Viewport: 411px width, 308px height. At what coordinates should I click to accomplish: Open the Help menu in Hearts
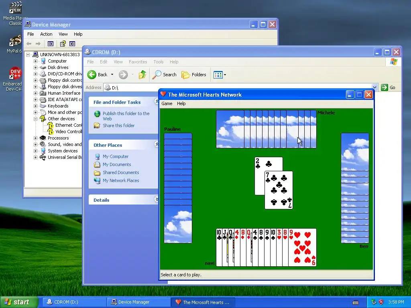[181, 103]
